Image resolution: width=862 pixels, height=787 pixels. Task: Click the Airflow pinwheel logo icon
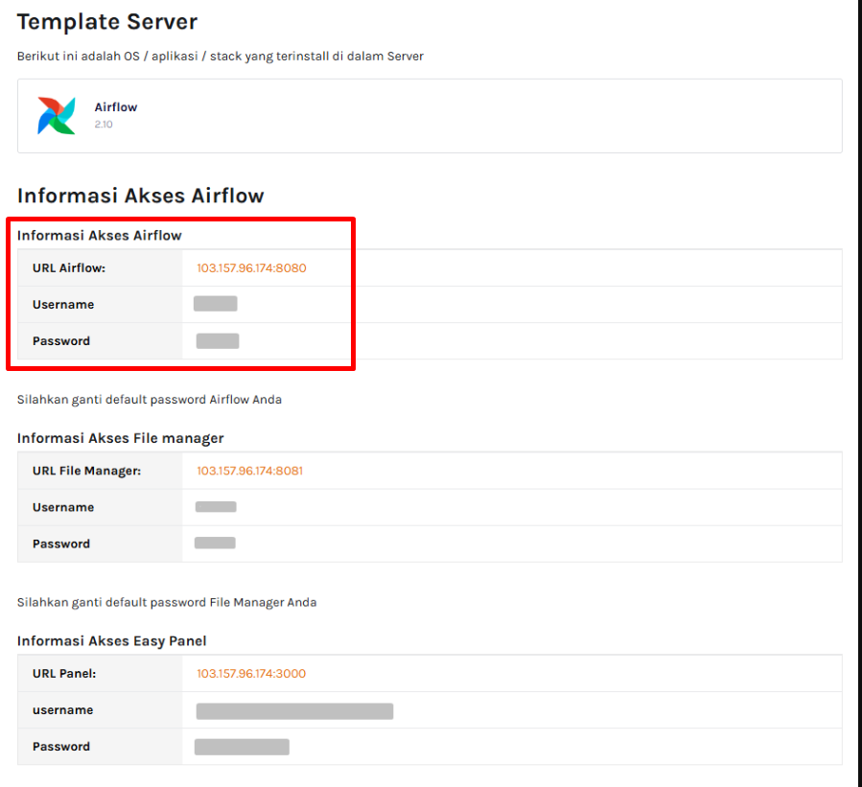click(x=56, y=115)
